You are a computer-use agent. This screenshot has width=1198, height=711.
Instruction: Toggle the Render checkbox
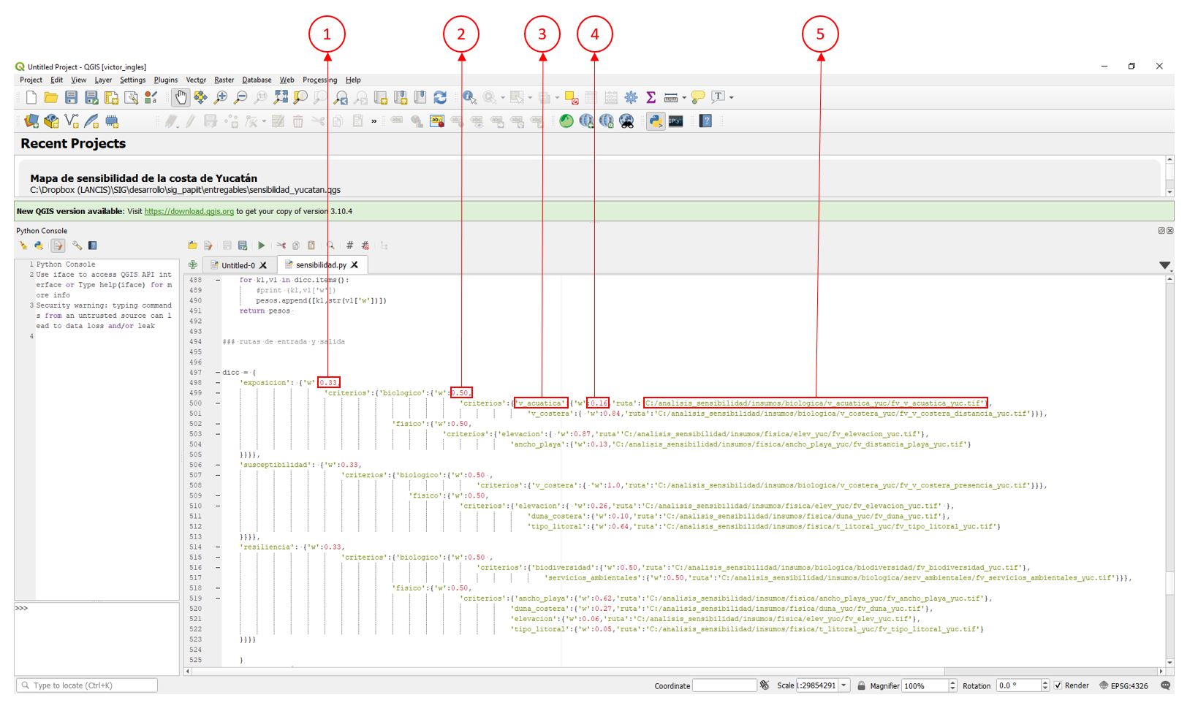[x=1058, y=685]
